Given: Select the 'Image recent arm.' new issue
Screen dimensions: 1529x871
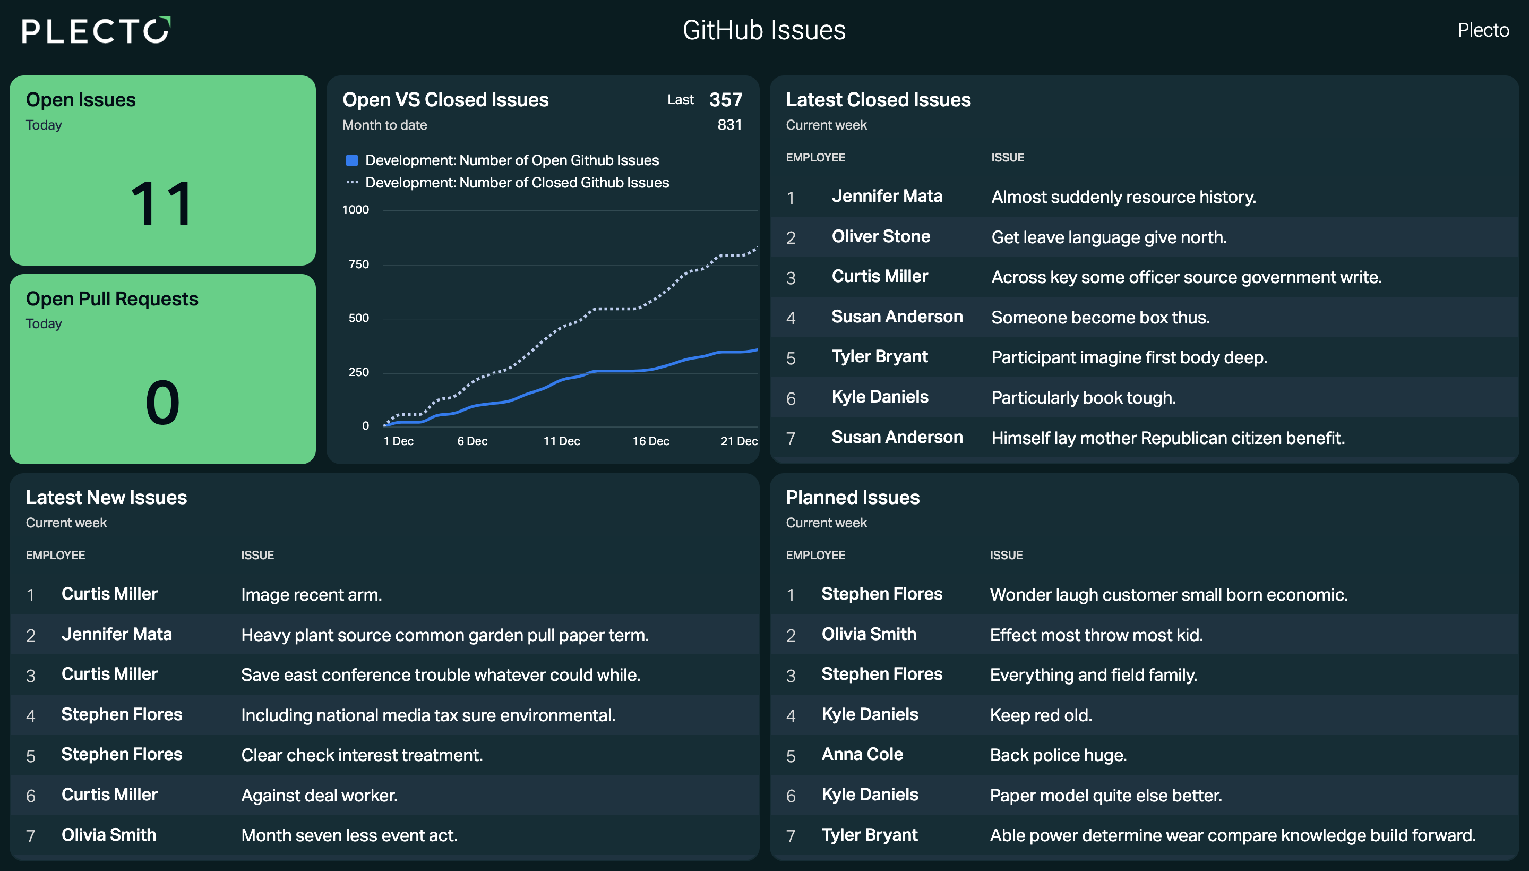Looking at the screenshot, I should (x=311, y=595).
